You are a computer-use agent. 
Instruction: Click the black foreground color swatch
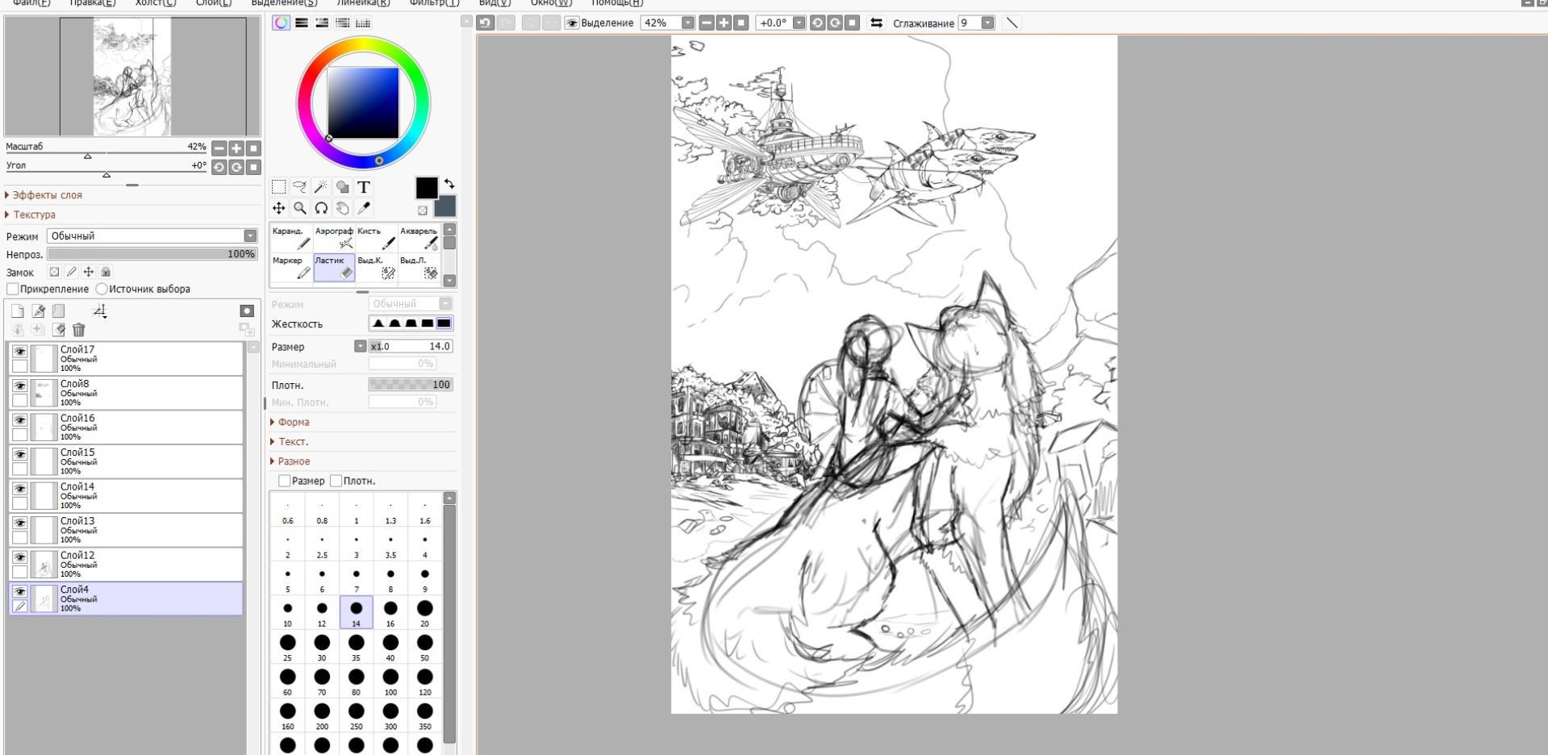426,188
